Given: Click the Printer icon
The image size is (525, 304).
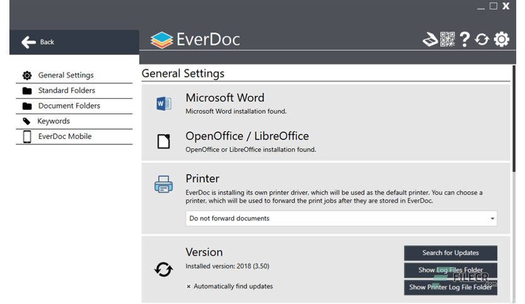Looking at the screenshot, I should pos(164,184).
